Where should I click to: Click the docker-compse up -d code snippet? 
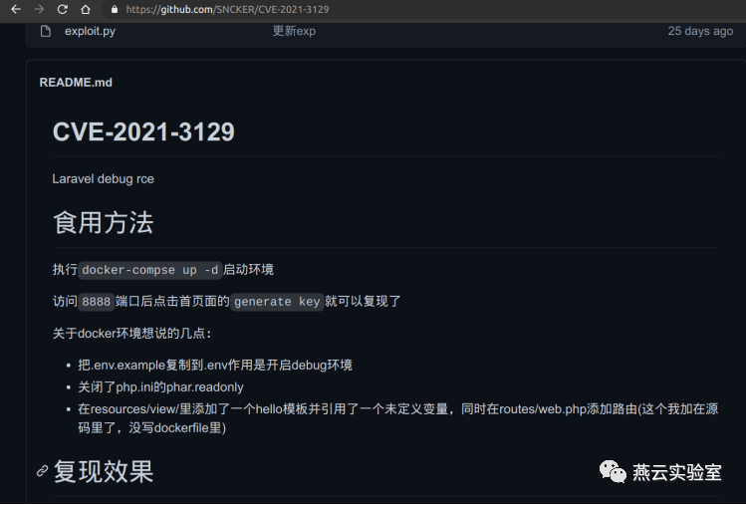coord(149,270)
